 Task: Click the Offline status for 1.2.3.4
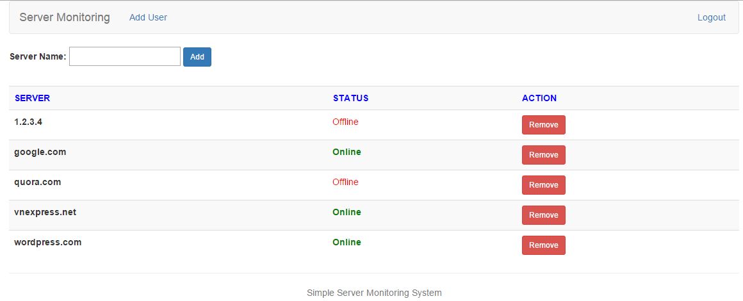[345, 122]
